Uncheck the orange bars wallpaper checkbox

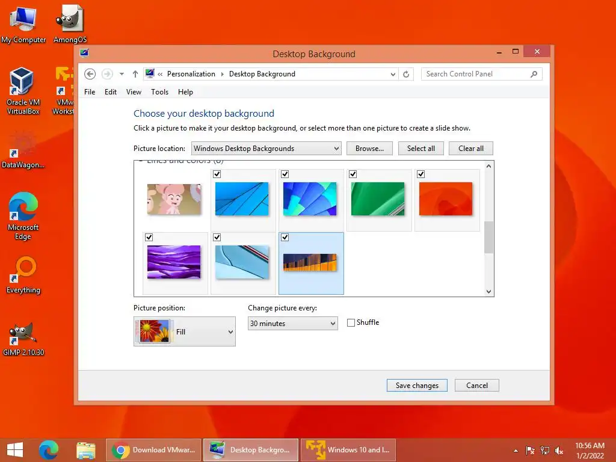[x=285, y=237]
